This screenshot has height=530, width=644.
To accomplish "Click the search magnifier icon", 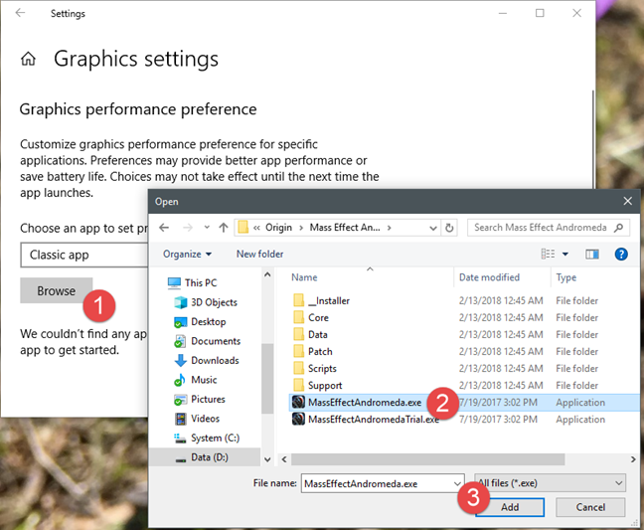I will [x=618, y=227].
